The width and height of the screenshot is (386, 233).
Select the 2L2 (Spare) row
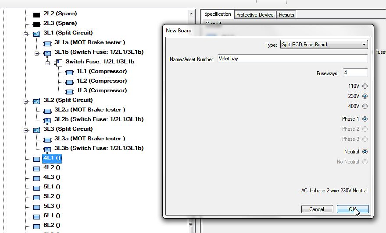pyautogui.click(x=60, y=14)
